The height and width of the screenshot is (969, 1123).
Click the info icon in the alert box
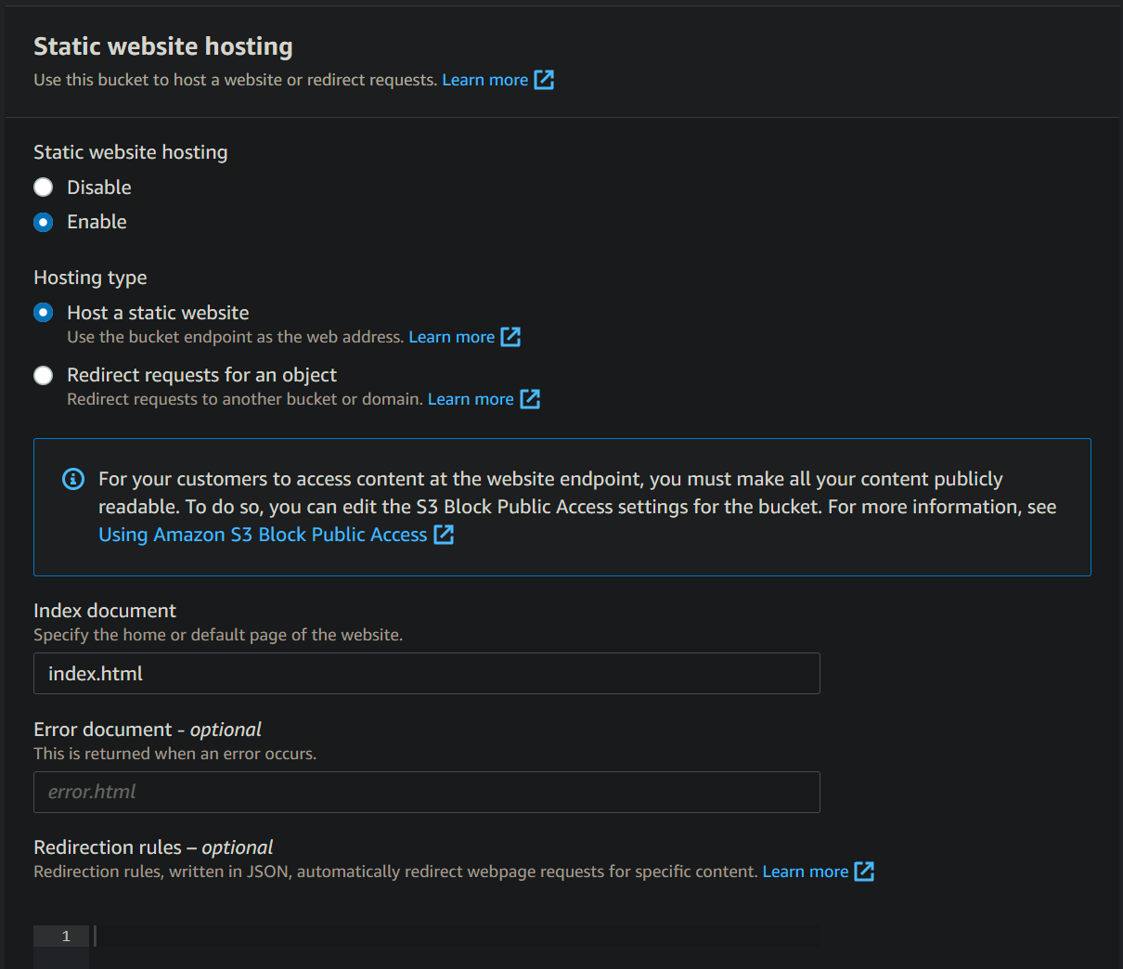coord(73,479)
